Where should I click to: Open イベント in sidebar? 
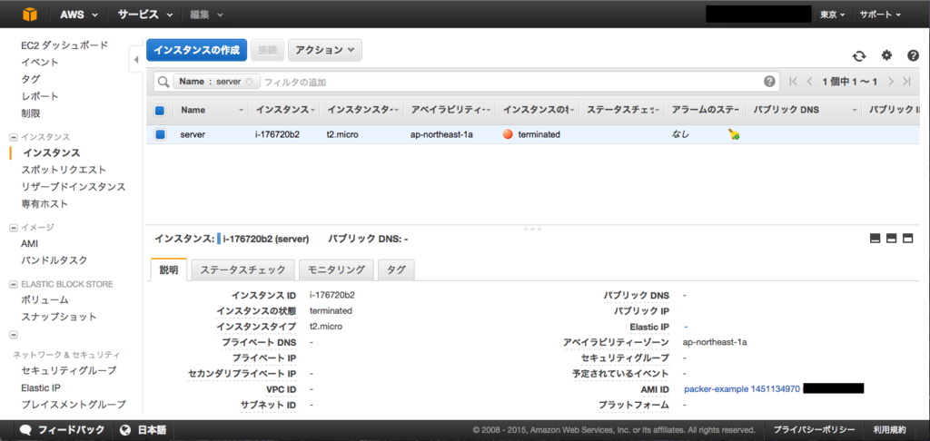[x=40, y=63]
